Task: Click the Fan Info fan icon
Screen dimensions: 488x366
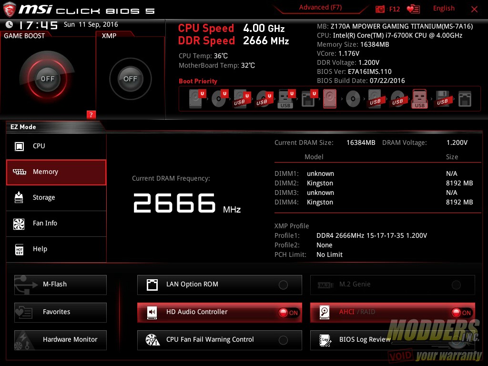Action: pyautogui.click(x=19, y=224)
